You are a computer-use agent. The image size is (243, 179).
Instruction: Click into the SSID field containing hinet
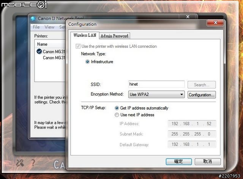click(x=156, y=84)
